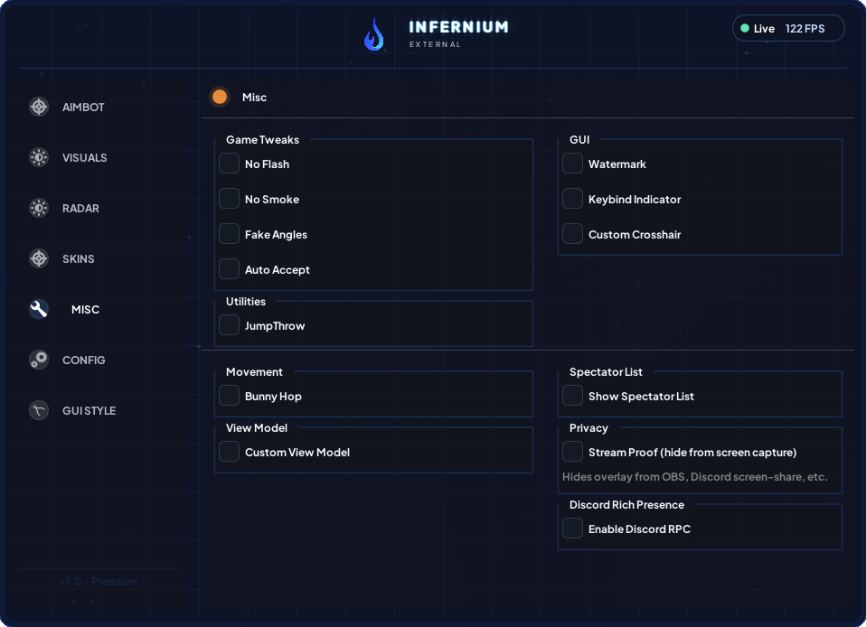Click the Discord Rich Presence group title
Image resolution: width=866 pixels, height=627 pixels.
[x=626, y=504]
